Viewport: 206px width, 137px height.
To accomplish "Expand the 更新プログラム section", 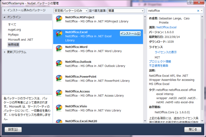I will [x=5, y=52].
